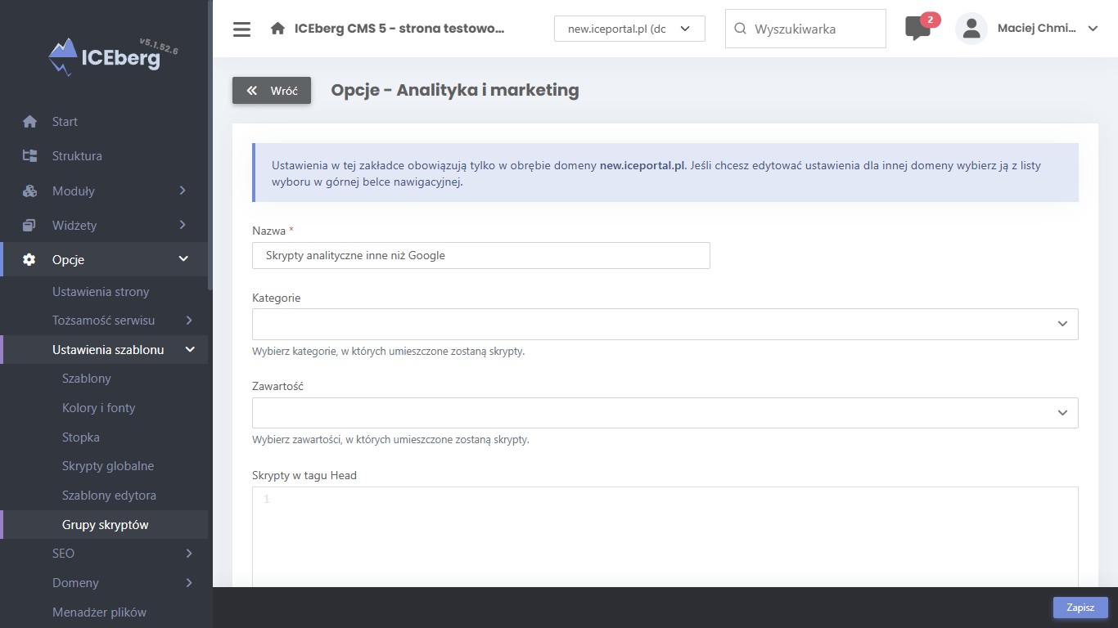Viewport: 1118px width, 628px height.
Task: Click the Struktura tree icon
Action: coord(30,156)
